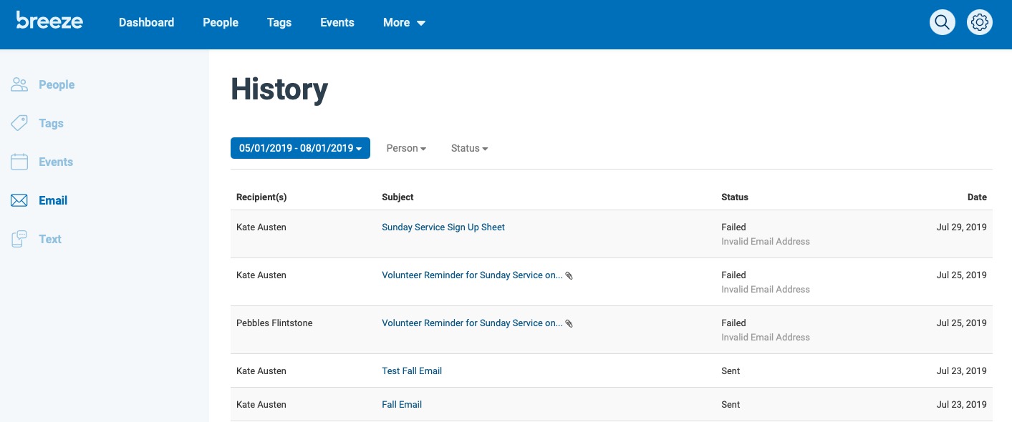Click the Jul 29, 2019 date cell
1012x422 pixels.
962,227
